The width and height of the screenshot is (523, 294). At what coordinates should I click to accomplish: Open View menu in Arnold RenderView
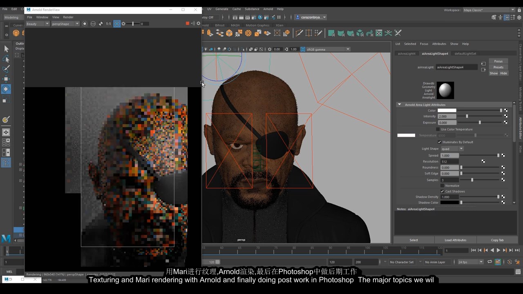pos(56,17)
